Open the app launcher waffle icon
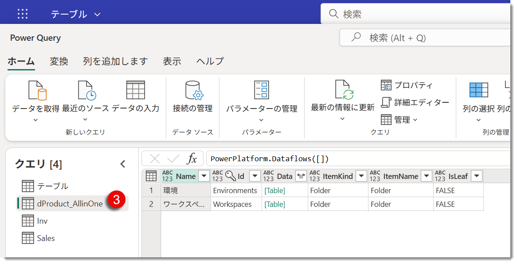 tap(23, 14)
